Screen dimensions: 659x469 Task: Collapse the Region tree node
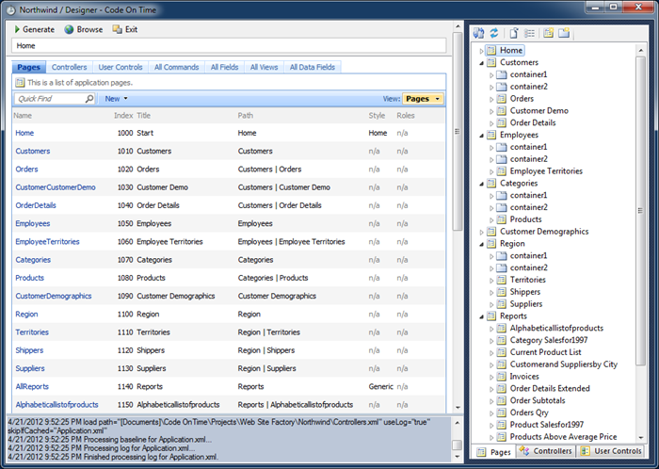(x=482, y=244)
